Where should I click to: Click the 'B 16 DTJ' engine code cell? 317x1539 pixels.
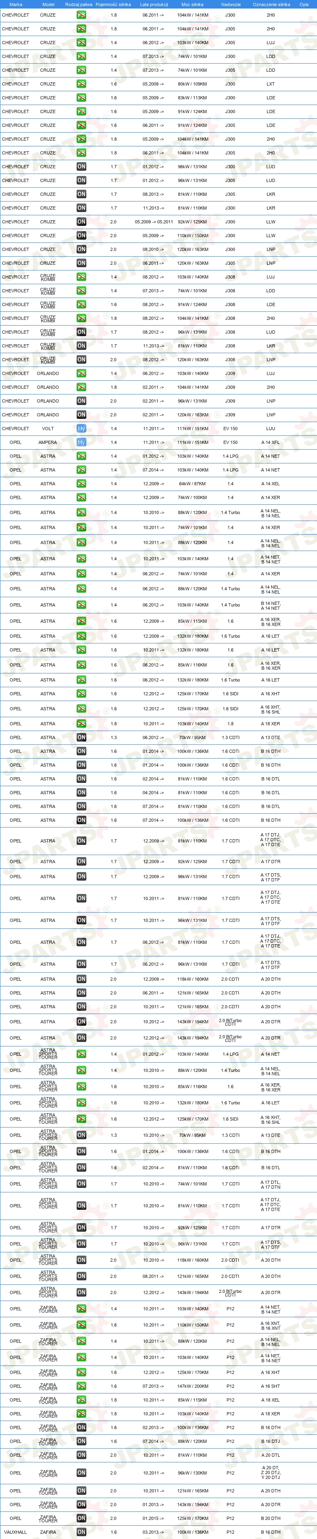pyautogui.click(x=270, y=1441)
